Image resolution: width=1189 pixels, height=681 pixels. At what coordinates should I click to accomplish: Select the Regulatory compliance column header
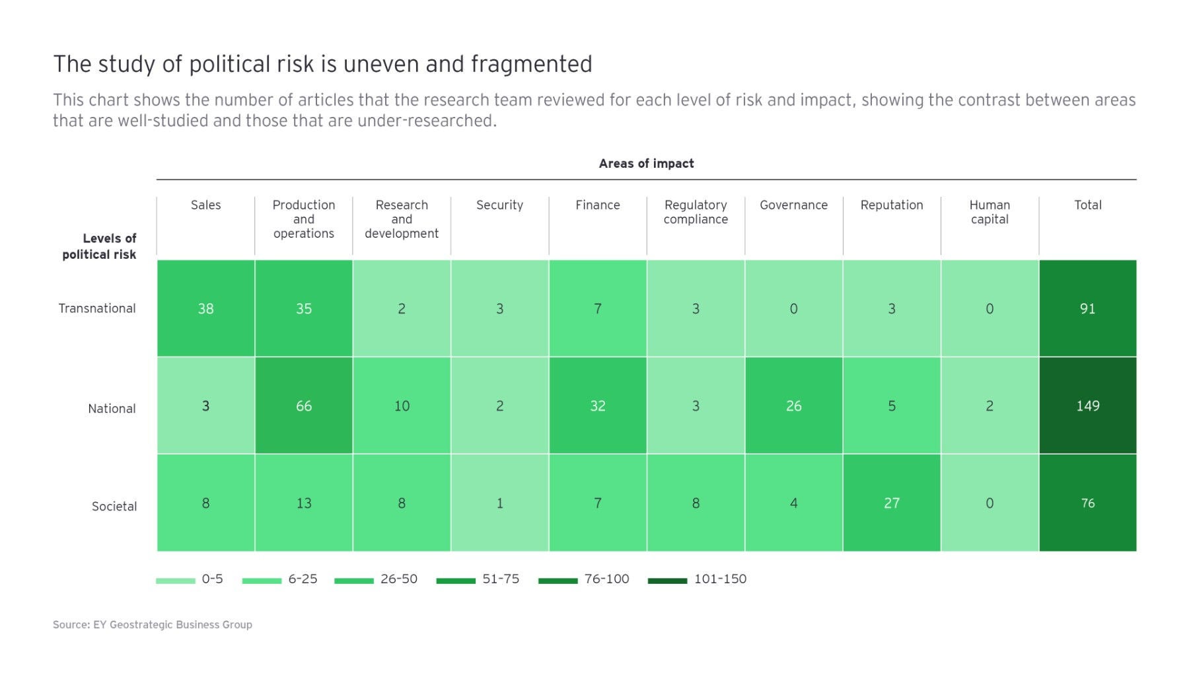pyautogui.click(x=696, y=212)
